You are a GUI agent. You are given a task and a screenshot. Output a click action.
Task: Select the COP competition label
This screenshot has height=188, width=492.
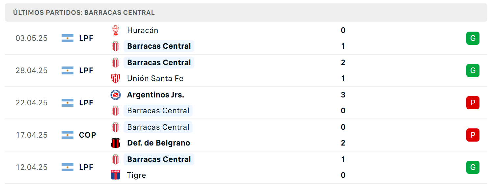pos(88,135)
